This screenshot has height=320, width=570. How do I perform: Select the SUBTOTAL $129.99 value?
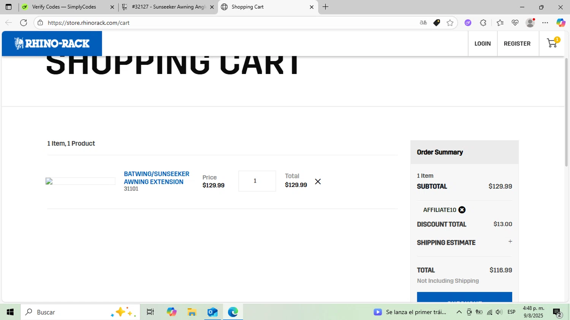(500, 186)
